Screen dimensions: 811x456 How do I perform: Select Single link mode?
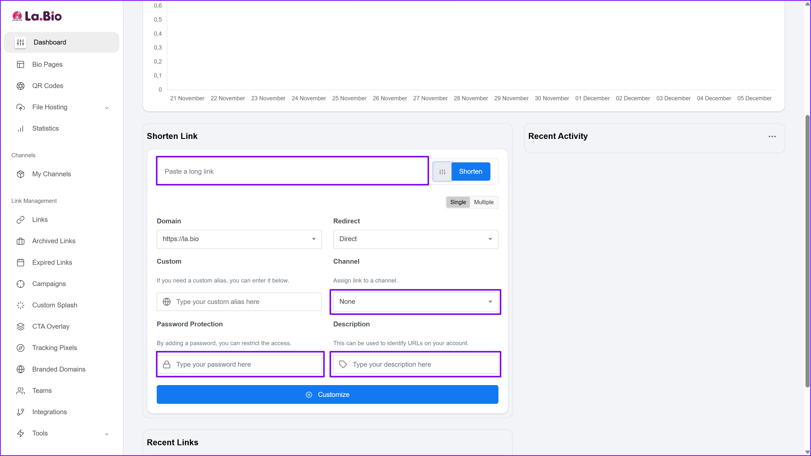coord(458,202)
